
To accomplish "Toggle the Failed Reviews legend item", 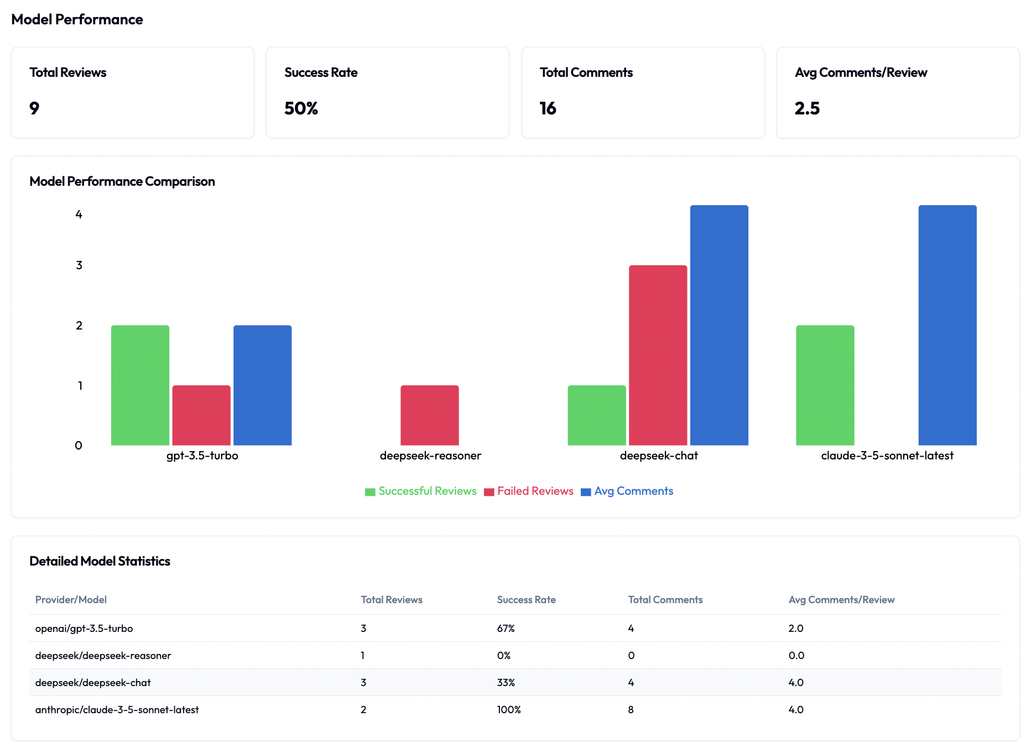I will tap(528, 491).
